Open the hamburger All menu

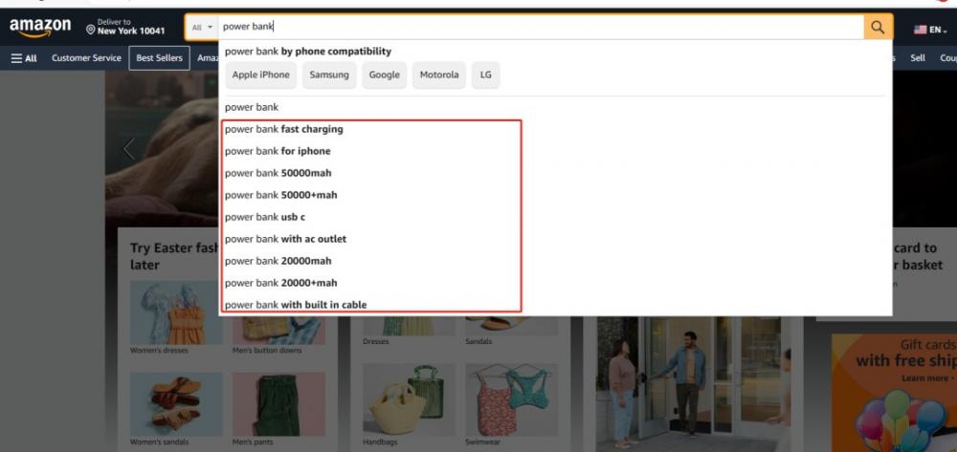coord(24,58)
